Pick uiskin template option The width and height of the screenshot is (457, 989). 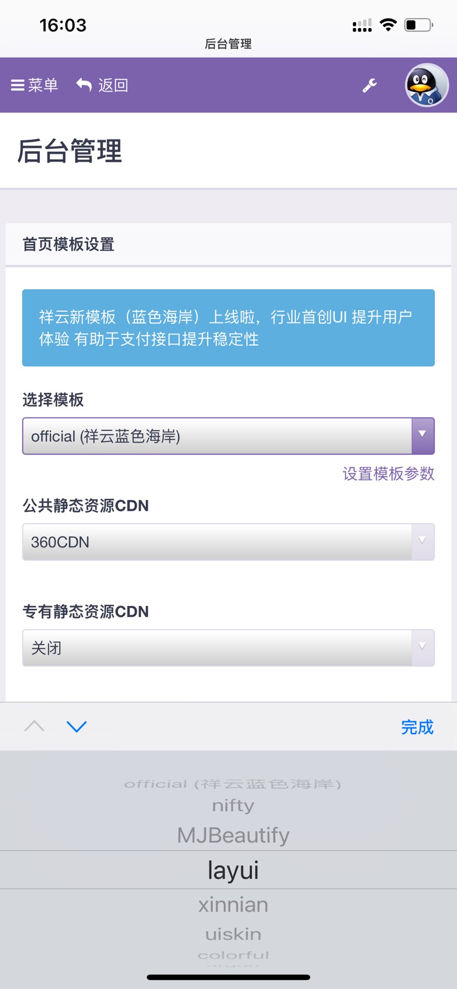233,934
